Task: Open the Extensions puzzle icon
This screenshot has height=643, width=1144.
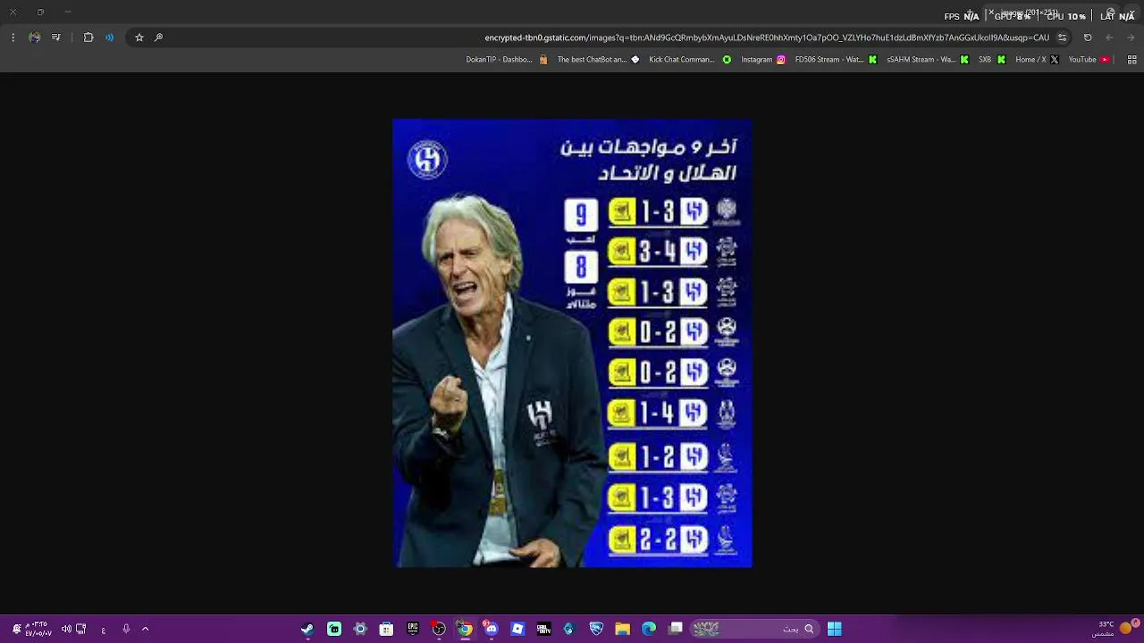Action: click(88, 38)
